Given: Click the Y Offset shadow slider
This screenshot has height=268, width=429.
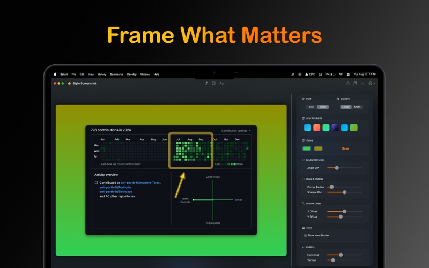Looking at the screenshot, I should coord(344,217).
